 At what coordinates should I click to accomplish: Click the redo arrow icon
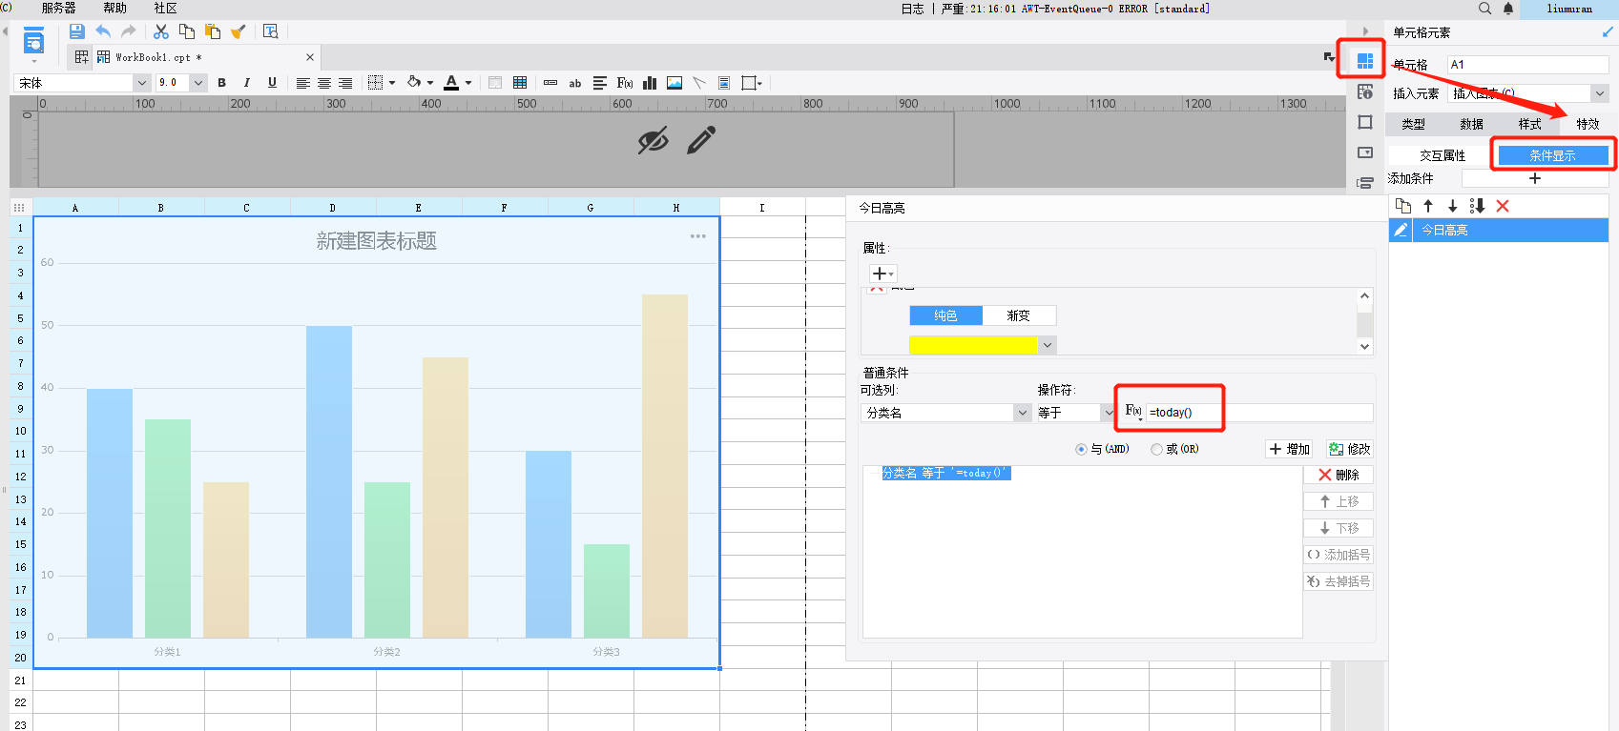(128, 31)
